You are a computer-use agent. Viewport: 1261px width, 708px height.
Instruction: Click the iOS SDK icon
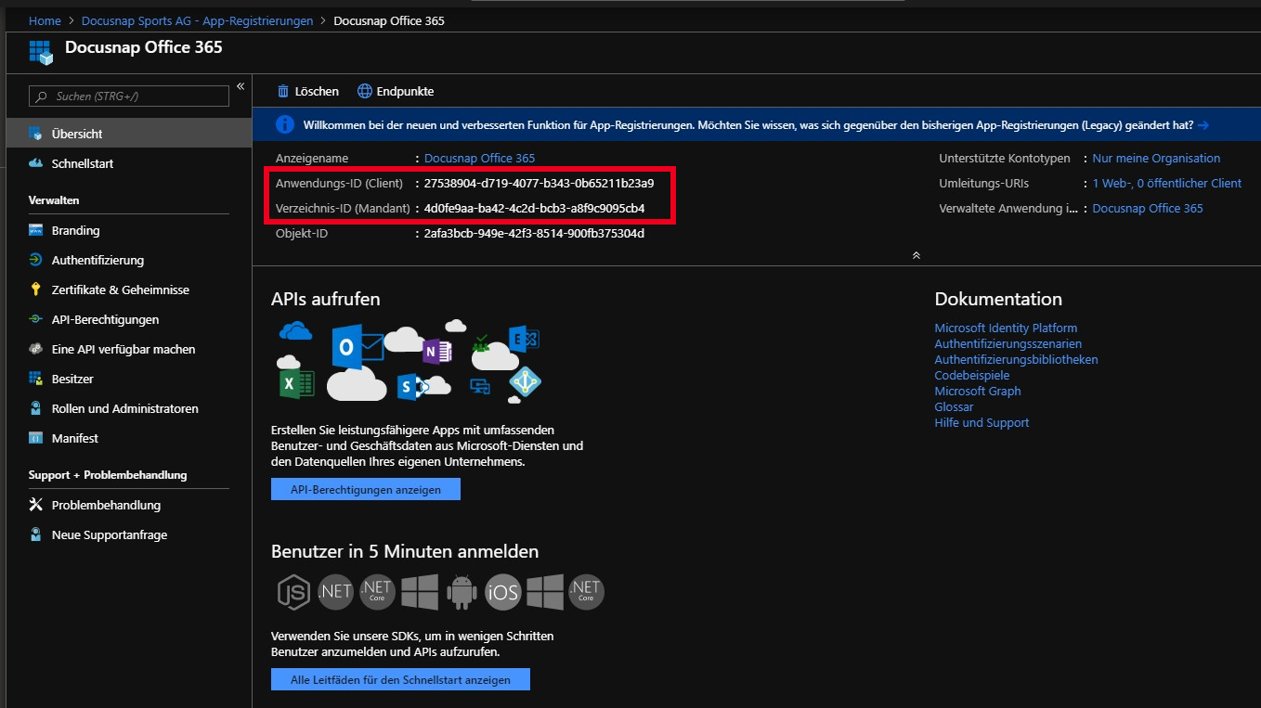tap(502, 592)
